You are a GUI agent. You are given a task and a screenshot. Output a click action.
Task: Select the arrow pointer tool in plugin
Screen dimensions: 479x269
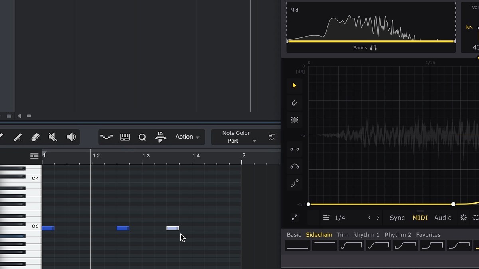pyautogui.click(x=295, y=86)
